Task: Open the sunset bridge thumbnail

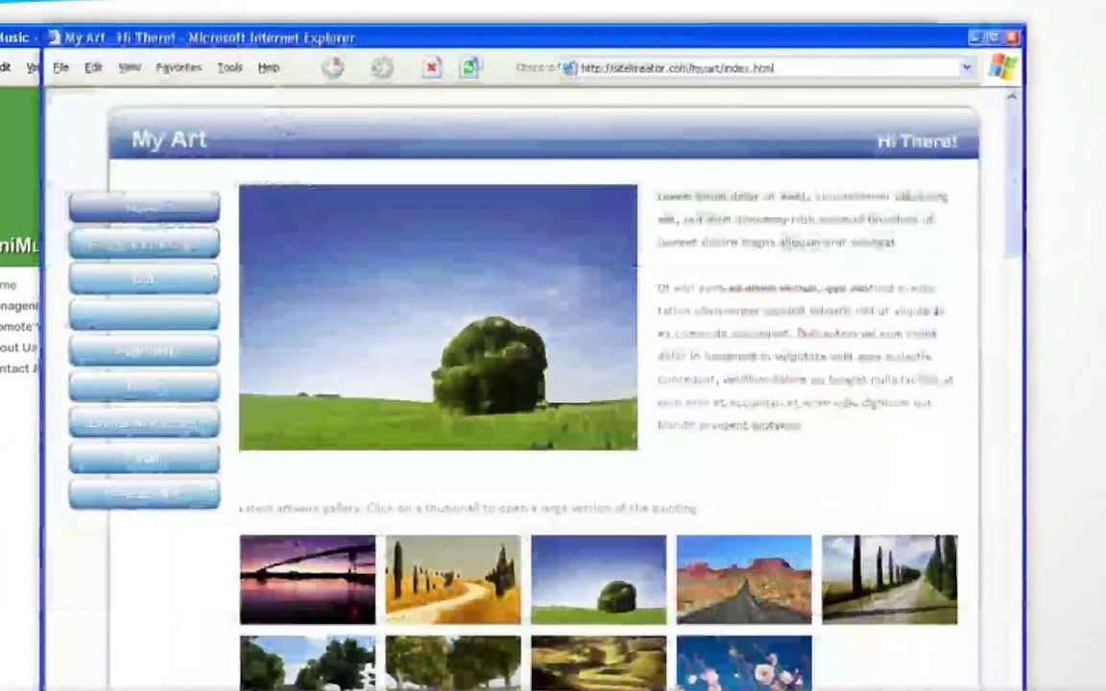Action: pyautogui.click(x=307, y=580)
